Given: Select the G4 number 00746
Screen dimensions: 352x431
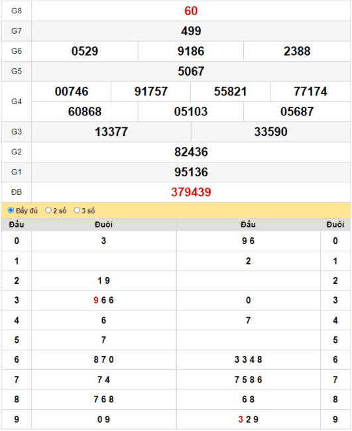Looking at the screenshot, I should 72,92.
